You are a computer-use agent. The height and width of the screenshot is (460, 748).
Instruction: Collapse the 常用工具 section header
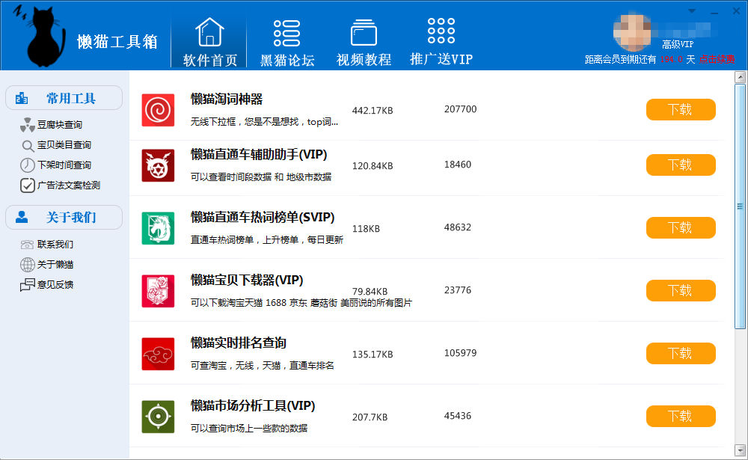[x=64, y=98]
